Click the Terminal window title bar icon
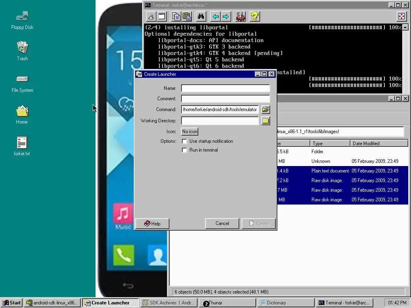The width and height of the screenshot is (411, 308). 148,5
